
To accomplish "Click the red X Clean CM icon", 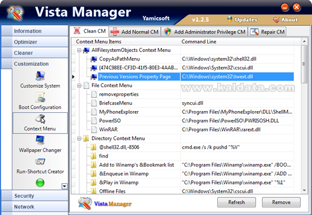I will (77, 31).
